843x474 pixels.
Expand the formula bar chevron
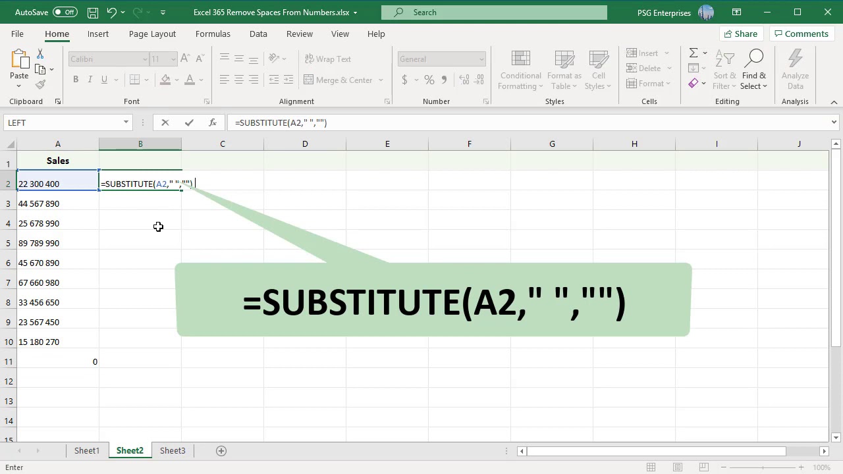[834, 122]
